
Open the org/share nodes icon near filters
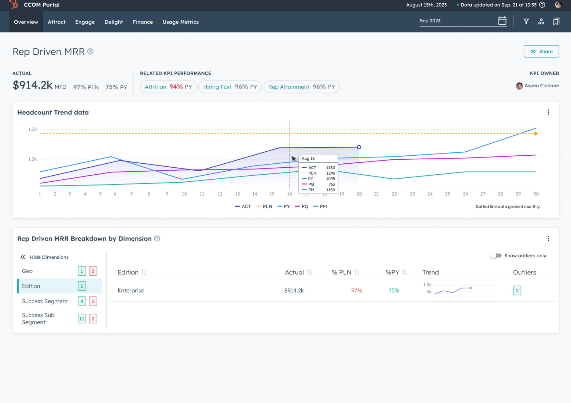[x=541, y=21]
